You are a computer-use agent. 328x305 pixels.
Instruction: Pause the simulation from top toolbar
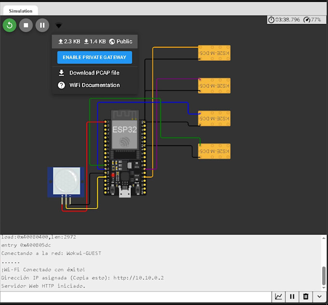click(x=42, y=25)
